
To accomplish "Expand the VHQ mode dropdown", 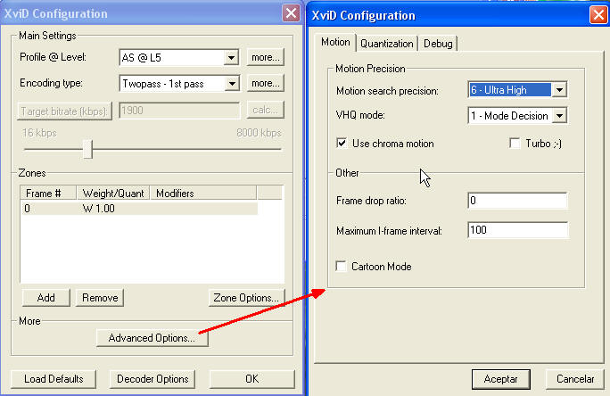I will (x=559, y=115).
